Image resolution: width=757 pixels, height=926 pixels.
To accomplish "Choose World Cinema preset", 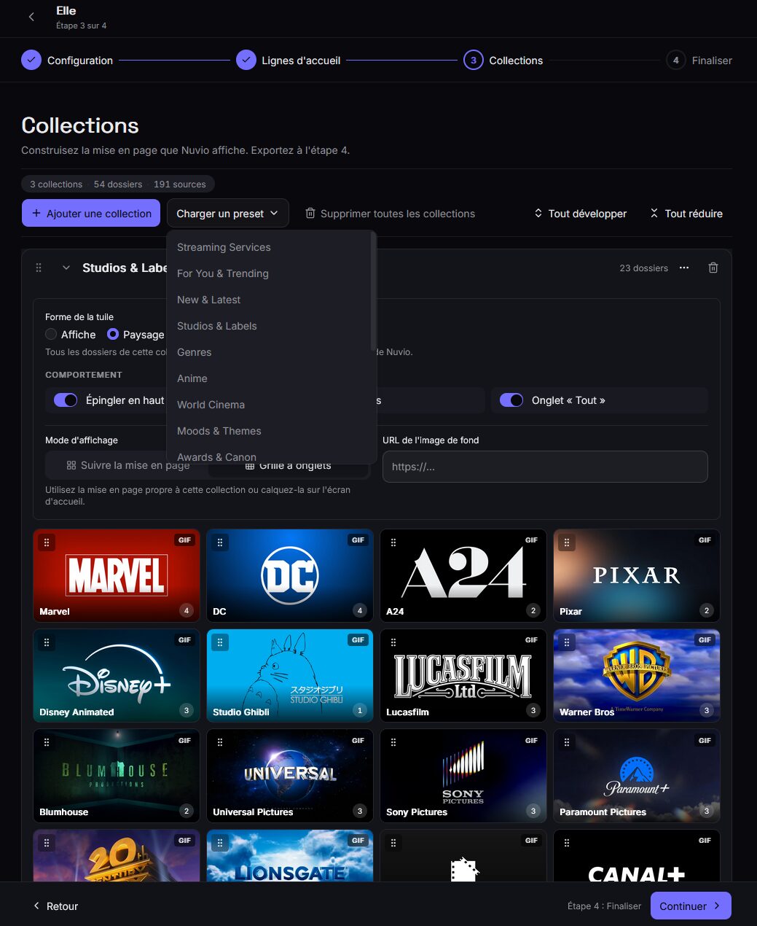I will (x=270, y=405).
